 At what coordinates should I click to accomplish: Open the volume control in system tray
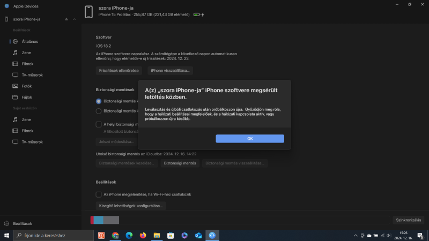[389, 236]
